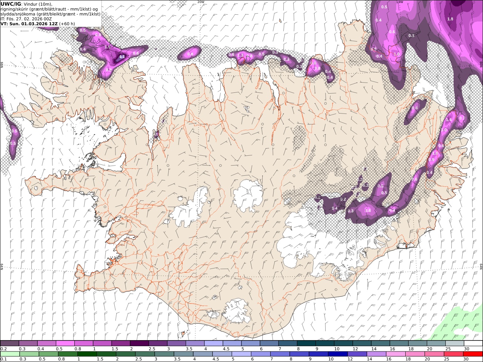Screen dimensions: 483x362
Task: Pick the bottom-row swatch between 25 and 30
Action: point(454,354)
